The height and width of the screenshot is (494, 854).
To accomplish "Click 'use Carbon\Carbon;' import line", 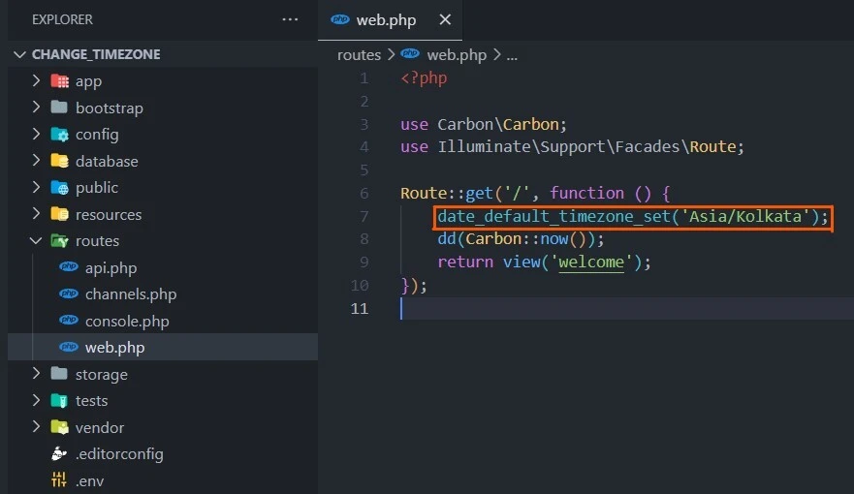I will pos(483,125).
